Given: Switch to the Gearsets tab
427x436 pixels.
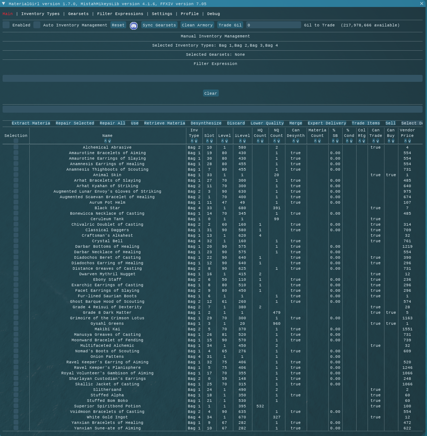Looking at the screenshot, I should [78, 14].
